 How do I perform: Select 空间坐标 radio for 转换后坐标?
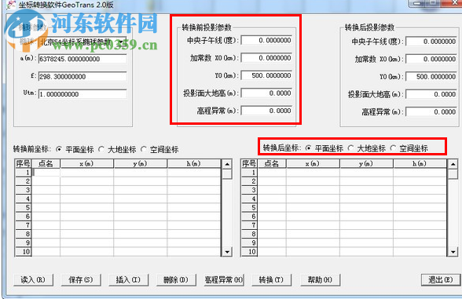[x=393, y=148]
